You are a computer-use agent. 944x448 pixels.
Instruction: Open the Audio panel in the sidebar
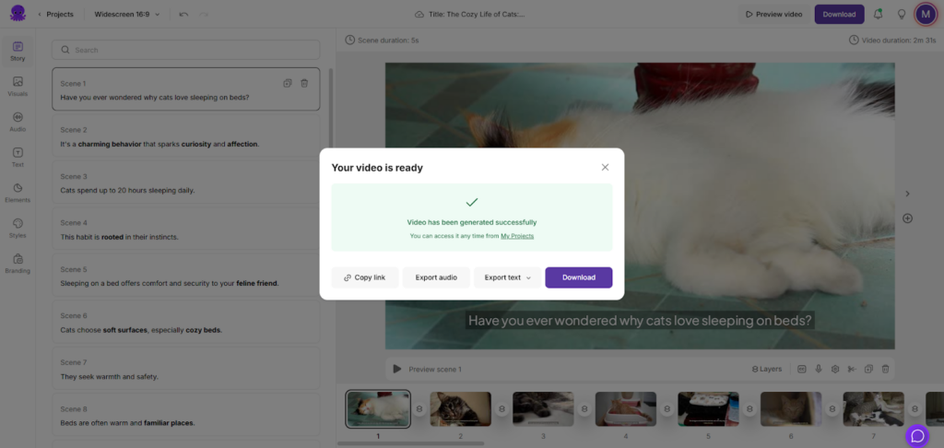click(18, 121)
